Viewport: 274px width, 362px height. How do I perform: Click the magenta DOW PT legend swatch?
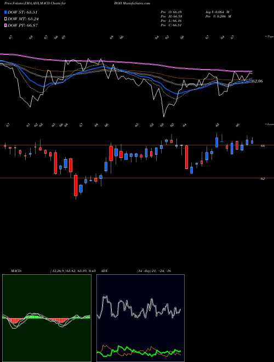tap(5, 25)
